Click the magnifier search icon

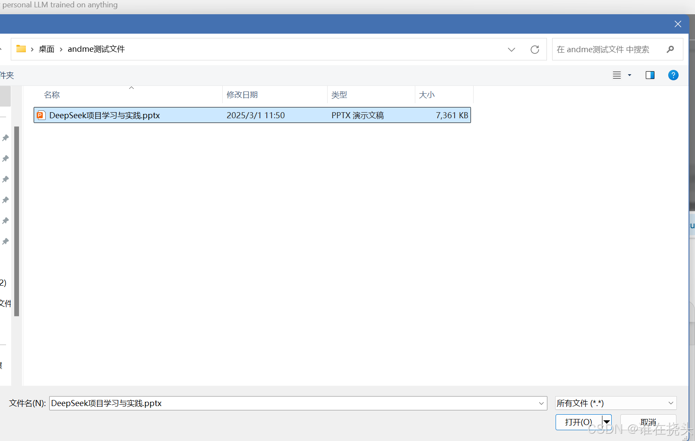(x=670, y=49)
